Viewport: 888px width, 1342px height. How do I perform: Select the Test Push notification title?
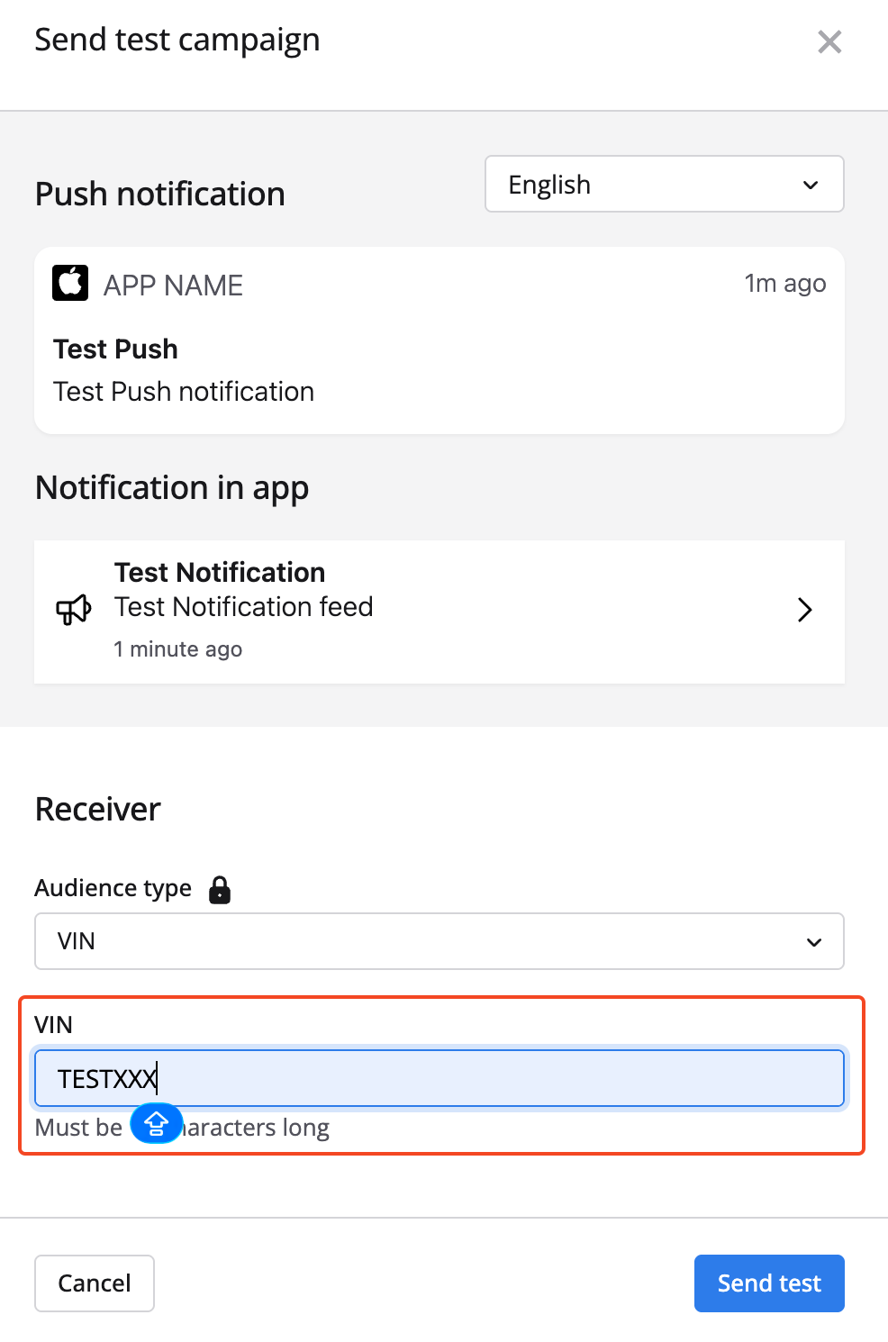[116, 349]
